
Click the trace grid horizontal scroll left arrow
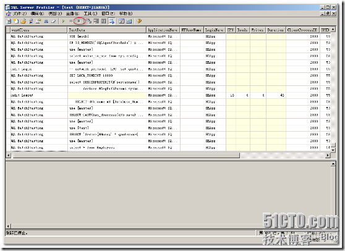click(9, 155)
